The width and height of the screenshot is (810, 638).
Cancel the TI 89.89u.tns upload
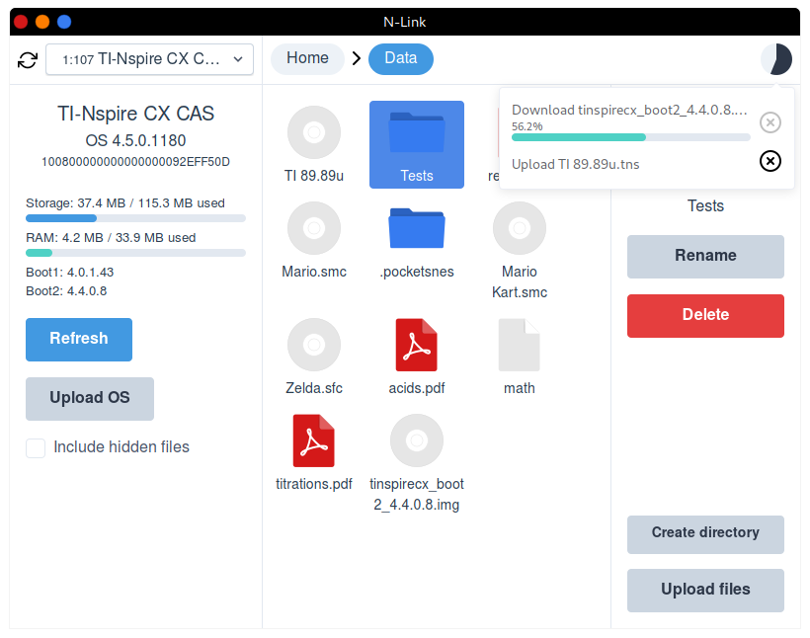[770, 162]
